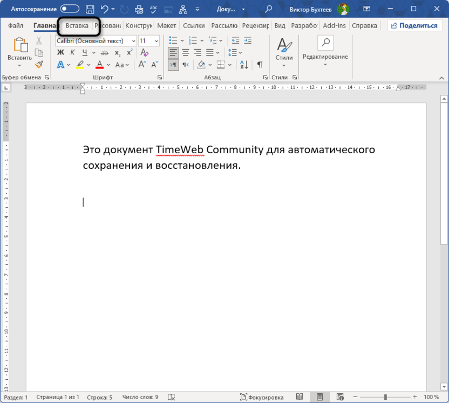Image resolution: width=449 pixels, height=403 pixels.
Task: Open the document name dropdown arrow
Action: pos(243,9)
